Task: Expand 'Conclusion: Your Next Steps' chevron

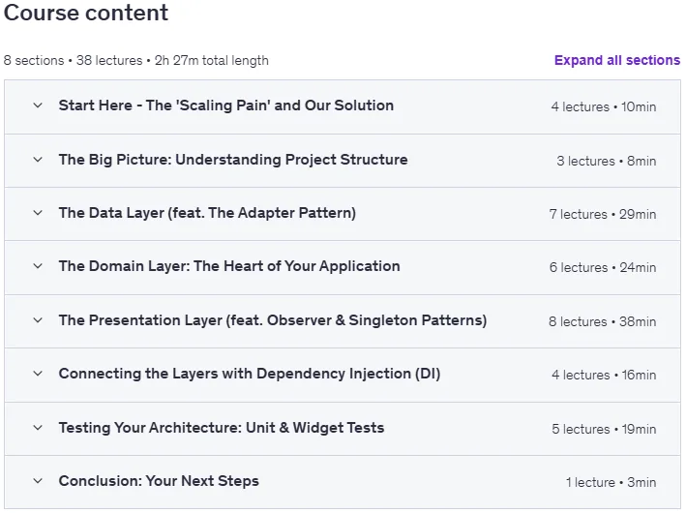Action: click(38, 481)
